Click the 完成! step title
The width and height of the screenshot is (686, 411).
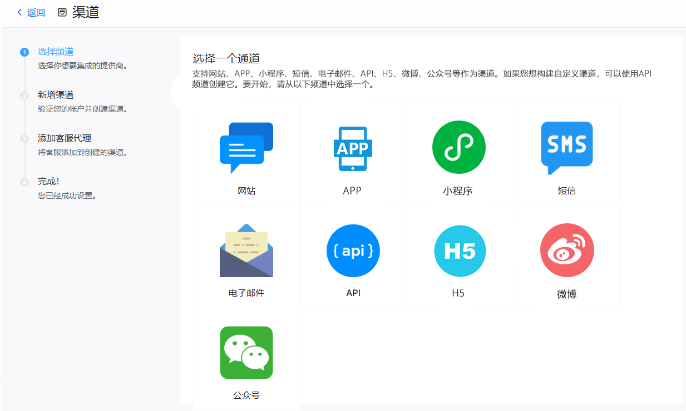[48, 182]
